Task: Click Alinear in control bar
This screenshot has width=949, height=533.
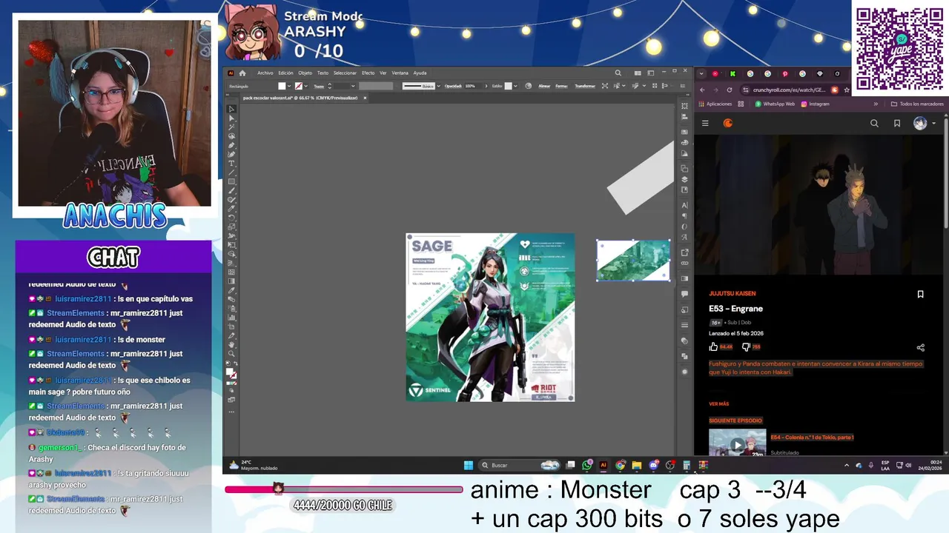Action: [544, 86]
